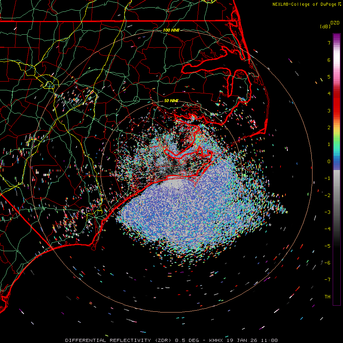343x343 pixels.
Task: Click the TH threshold label in legend
Action: click(x=327, y=297)
